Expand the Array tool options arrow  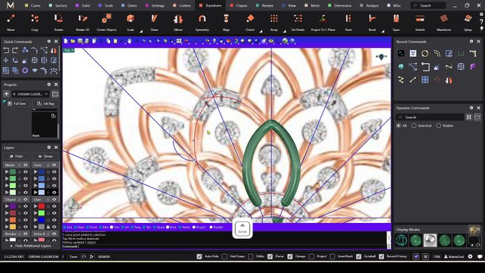pos(285,31)
